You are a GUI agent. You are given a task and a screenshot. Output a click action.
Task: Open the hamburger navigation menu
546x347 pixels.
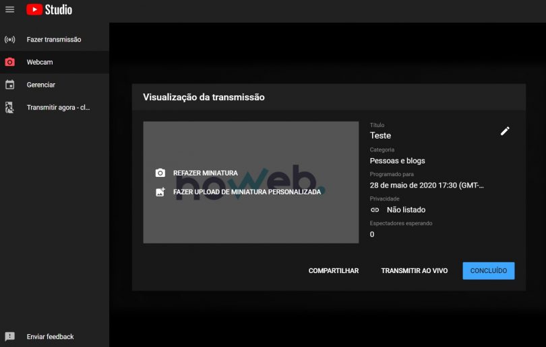[9, 9]
